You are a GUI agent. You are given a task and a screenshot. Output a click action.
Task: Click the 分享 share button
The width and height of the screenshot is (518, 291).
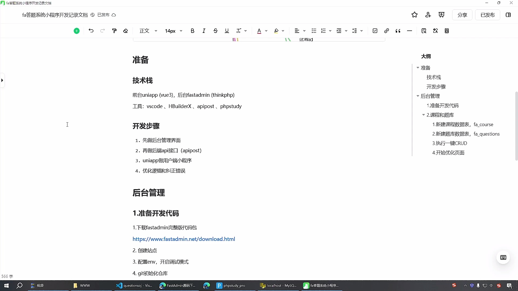pyautogui.click(x=462, y=15)
